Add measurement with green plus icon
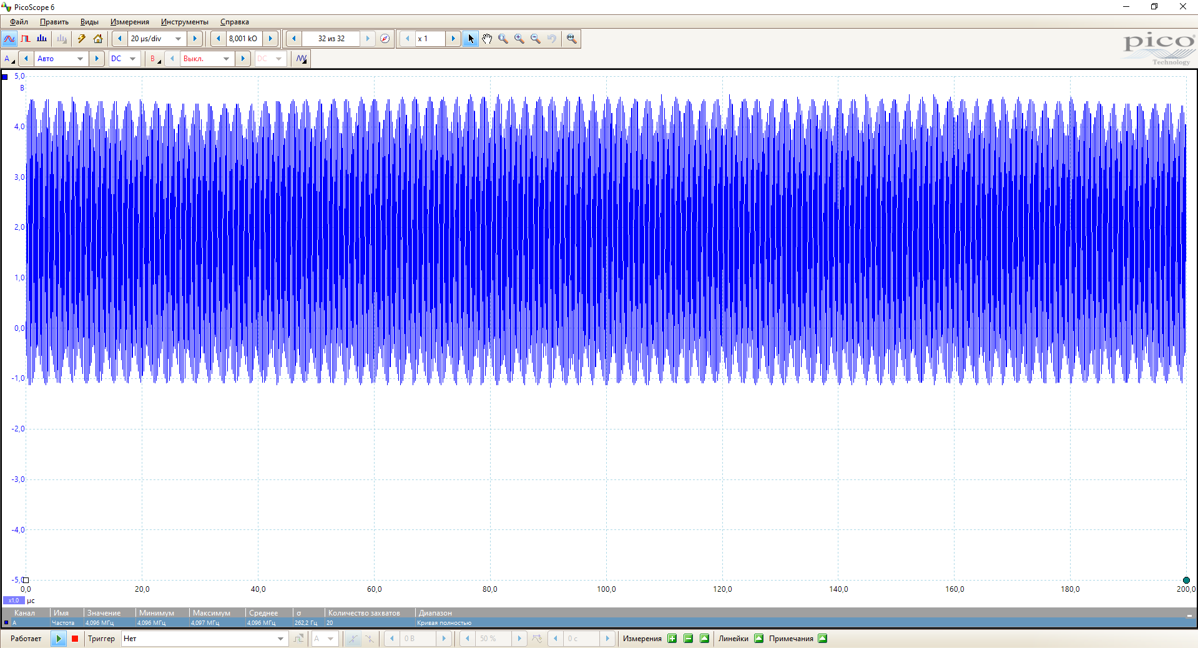The height and width of the screenshot is (648, 1198). tap(672, 639)
